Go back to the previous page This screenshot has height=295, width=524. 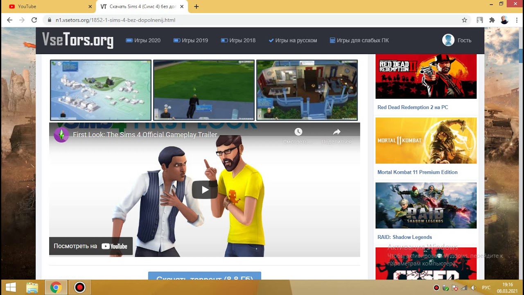[x=10, y=20]
